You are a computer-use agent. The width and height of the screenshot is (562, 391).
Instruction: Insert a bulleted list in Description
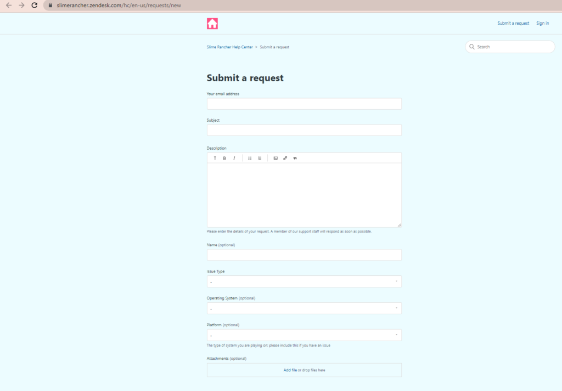point(250,158)
